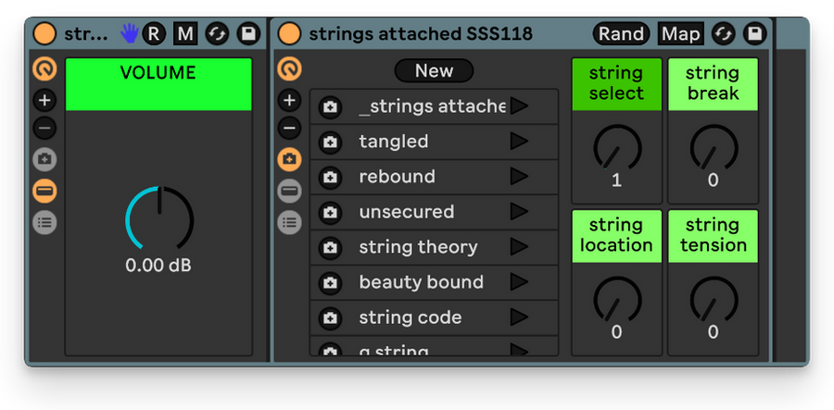
Task: Click the string select value 1
Action: (616, 180)
